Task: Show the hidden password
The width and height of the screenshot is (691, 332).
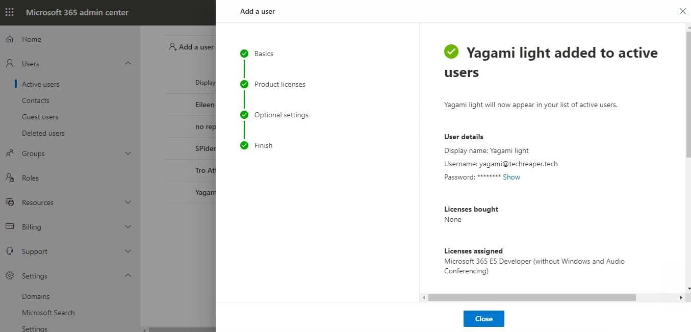Action: [511, 177]
